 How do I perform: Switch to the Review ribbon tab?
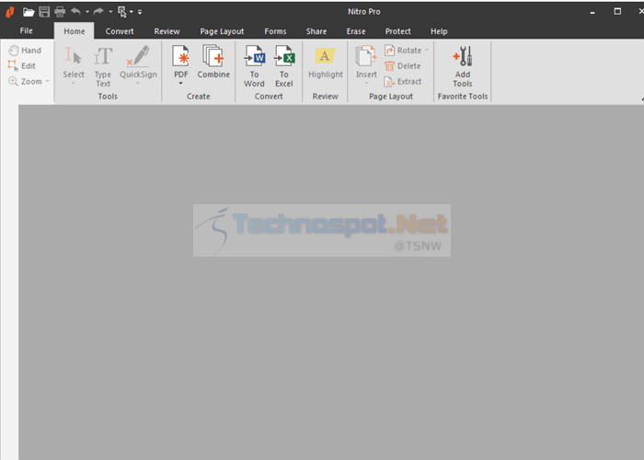click(x=167, y=31)
